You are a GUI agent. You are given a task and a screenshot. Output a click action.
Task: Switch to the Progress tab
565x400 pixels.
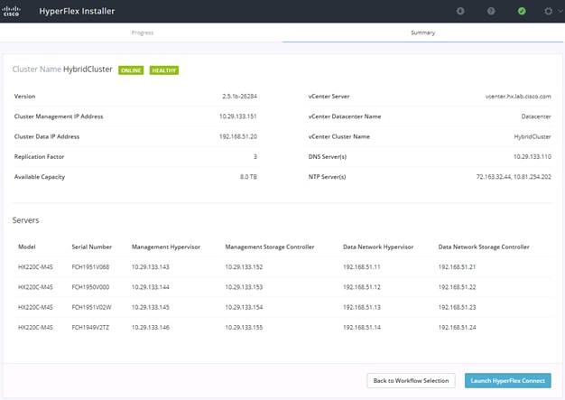tap(143, 33)
